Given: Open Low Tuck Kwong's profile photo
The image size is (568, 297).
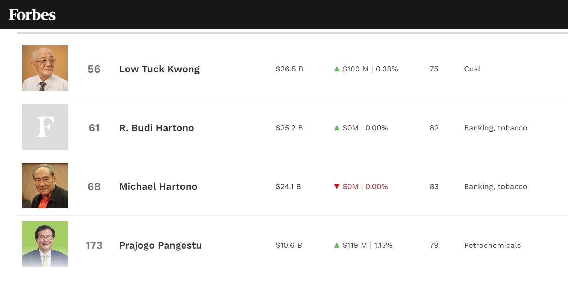Looking at the screenshot, I should (45, 68).
